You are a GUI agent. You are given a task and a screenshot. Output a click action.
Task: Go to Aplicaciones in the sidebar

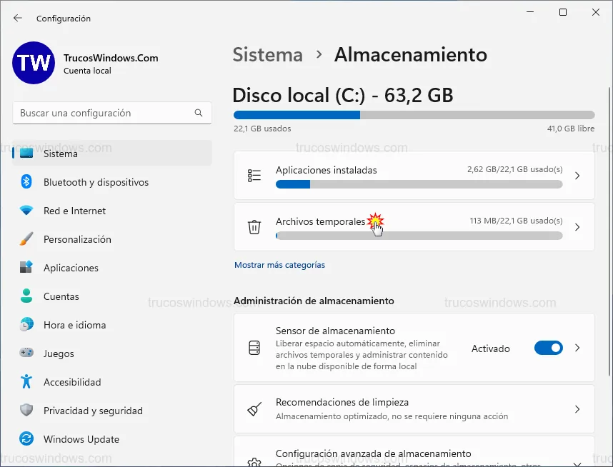coord(71,268)
